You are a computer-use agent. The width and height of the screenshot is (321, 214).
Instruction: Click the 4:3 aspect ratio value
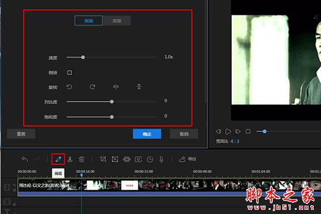tap(235, 141)
